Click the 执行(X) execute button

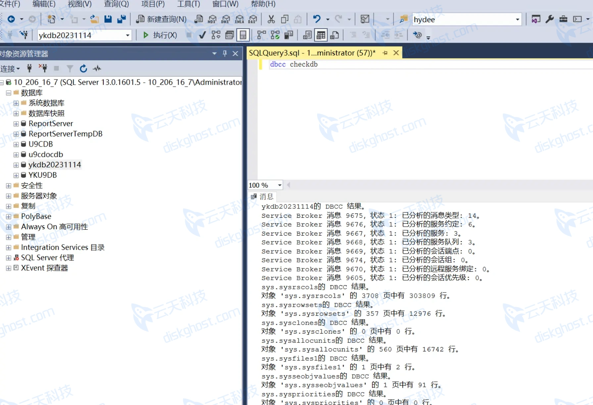click(160, 35)
